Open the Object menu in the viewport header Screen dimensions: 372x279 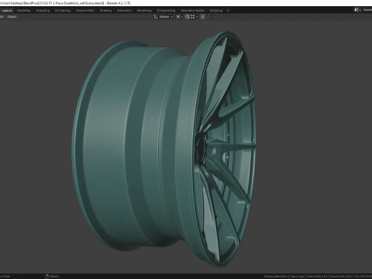point(12,17)
